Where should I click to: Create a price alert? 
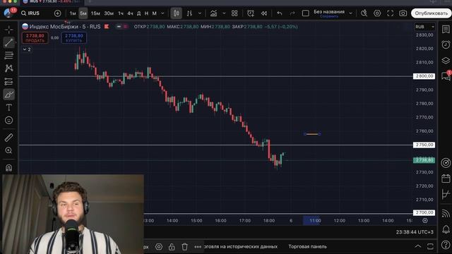(251, 13)
